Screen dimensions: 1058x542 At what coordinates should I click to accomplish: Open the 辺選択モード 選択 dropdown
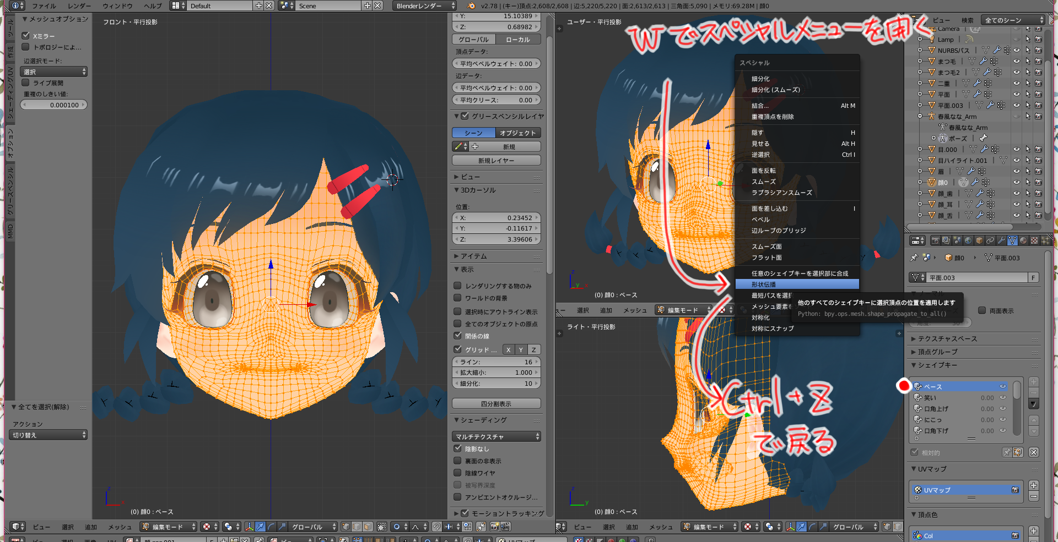point(53,72)
